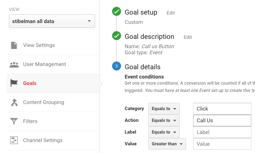
Task: Open the stibelman all data view dropdown
Action: coord(52,21)
